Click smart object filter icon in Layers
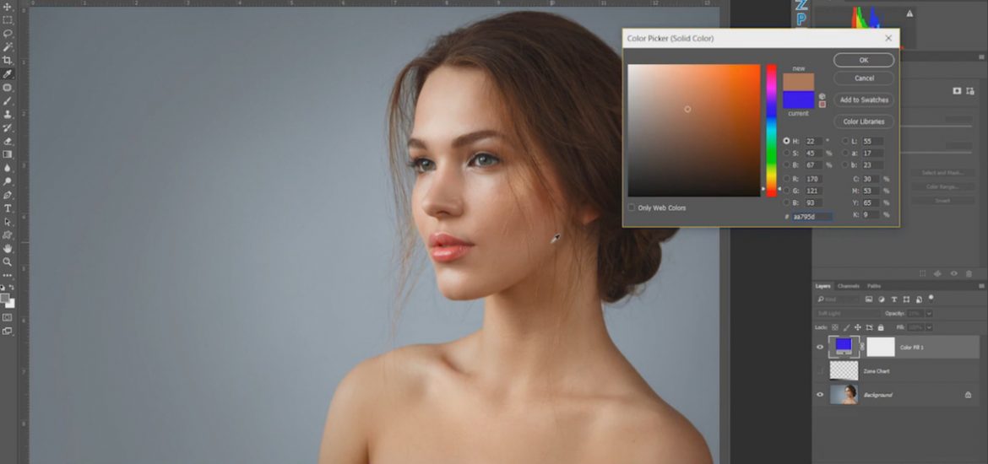 click(x=919, y=299)
